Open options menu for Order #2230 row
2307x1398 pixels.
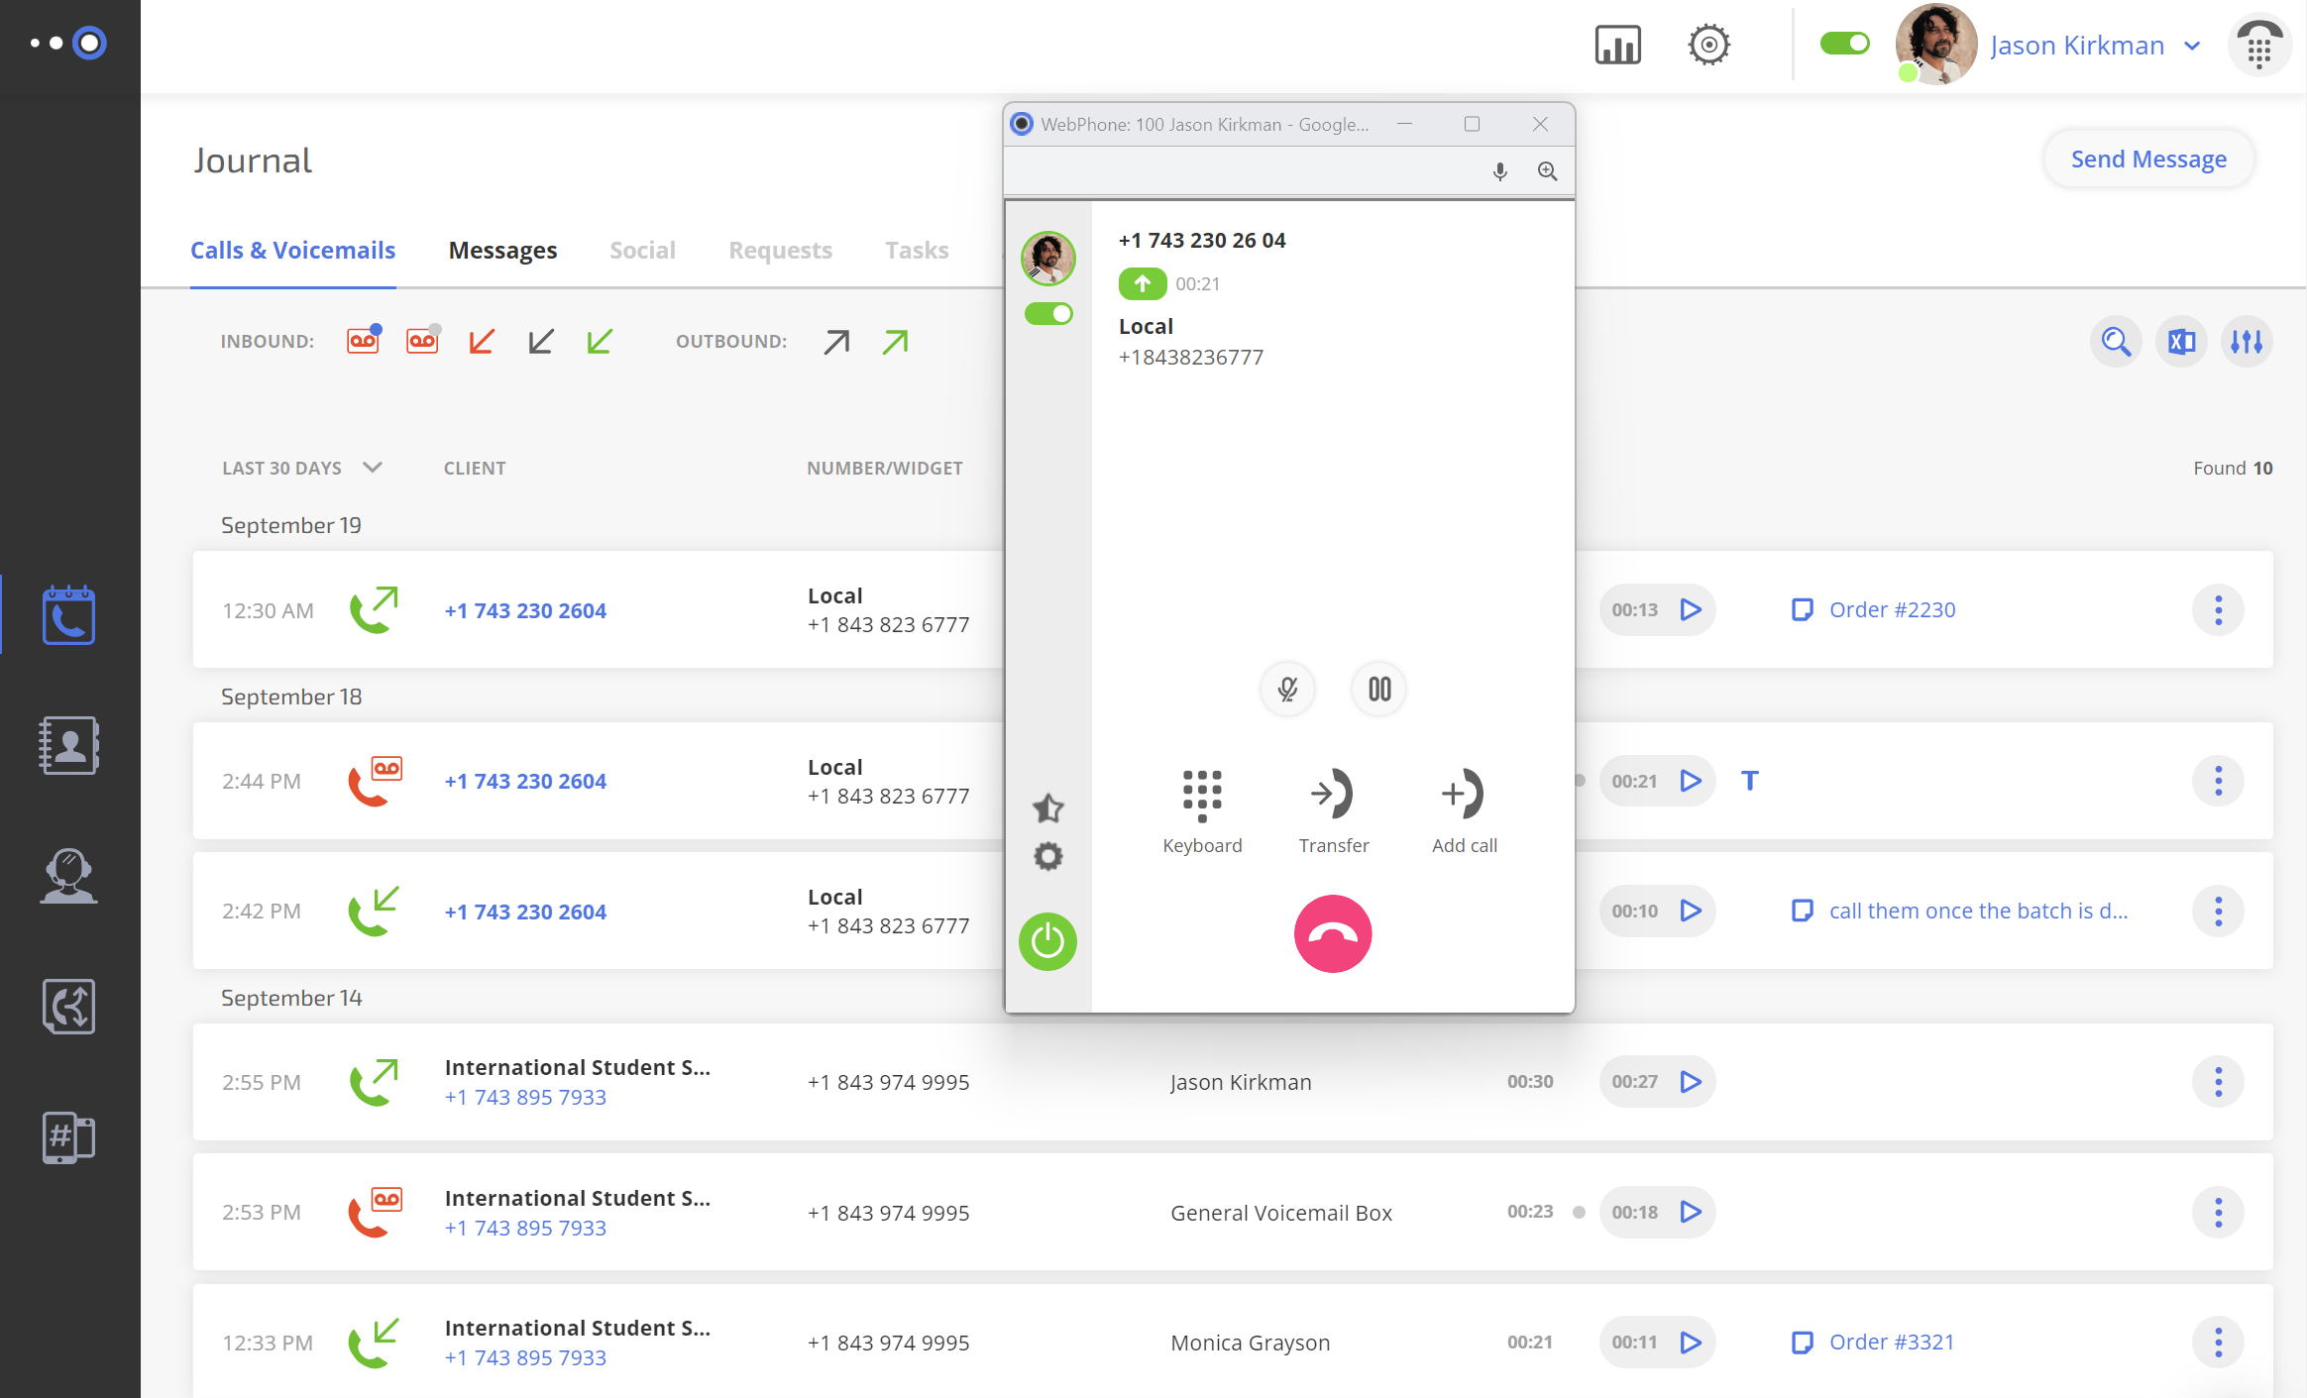pos(2218,609)
